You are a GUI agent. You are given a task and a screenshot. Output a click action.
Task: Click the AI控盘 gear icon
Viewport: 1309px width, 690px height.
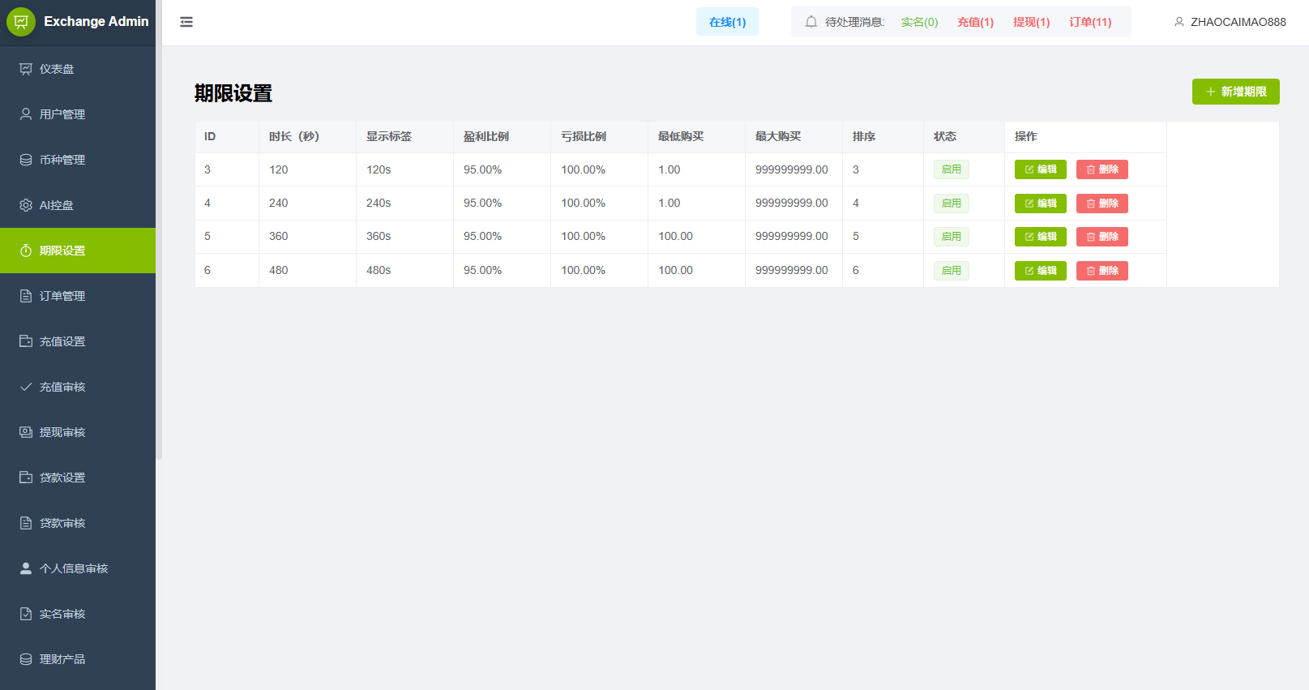26,205
